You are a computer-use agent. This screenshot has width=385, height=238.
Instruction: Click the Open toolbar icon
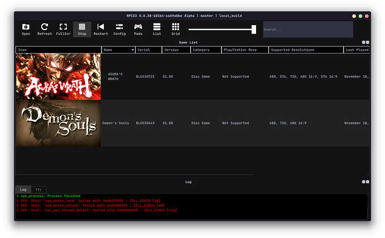(26, 29)
